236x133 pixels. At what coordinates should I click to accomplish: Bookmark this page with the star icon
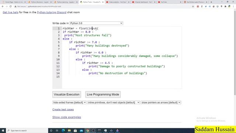coord(193,7)
